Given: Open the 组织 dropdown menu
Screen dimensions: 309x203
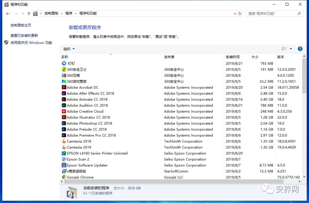Looking at the screenshot, I should [69, 49].
